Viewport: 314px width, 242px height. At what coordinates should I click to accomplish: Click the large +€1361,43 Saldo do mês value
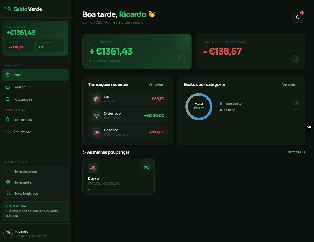(x=111, y=52)
